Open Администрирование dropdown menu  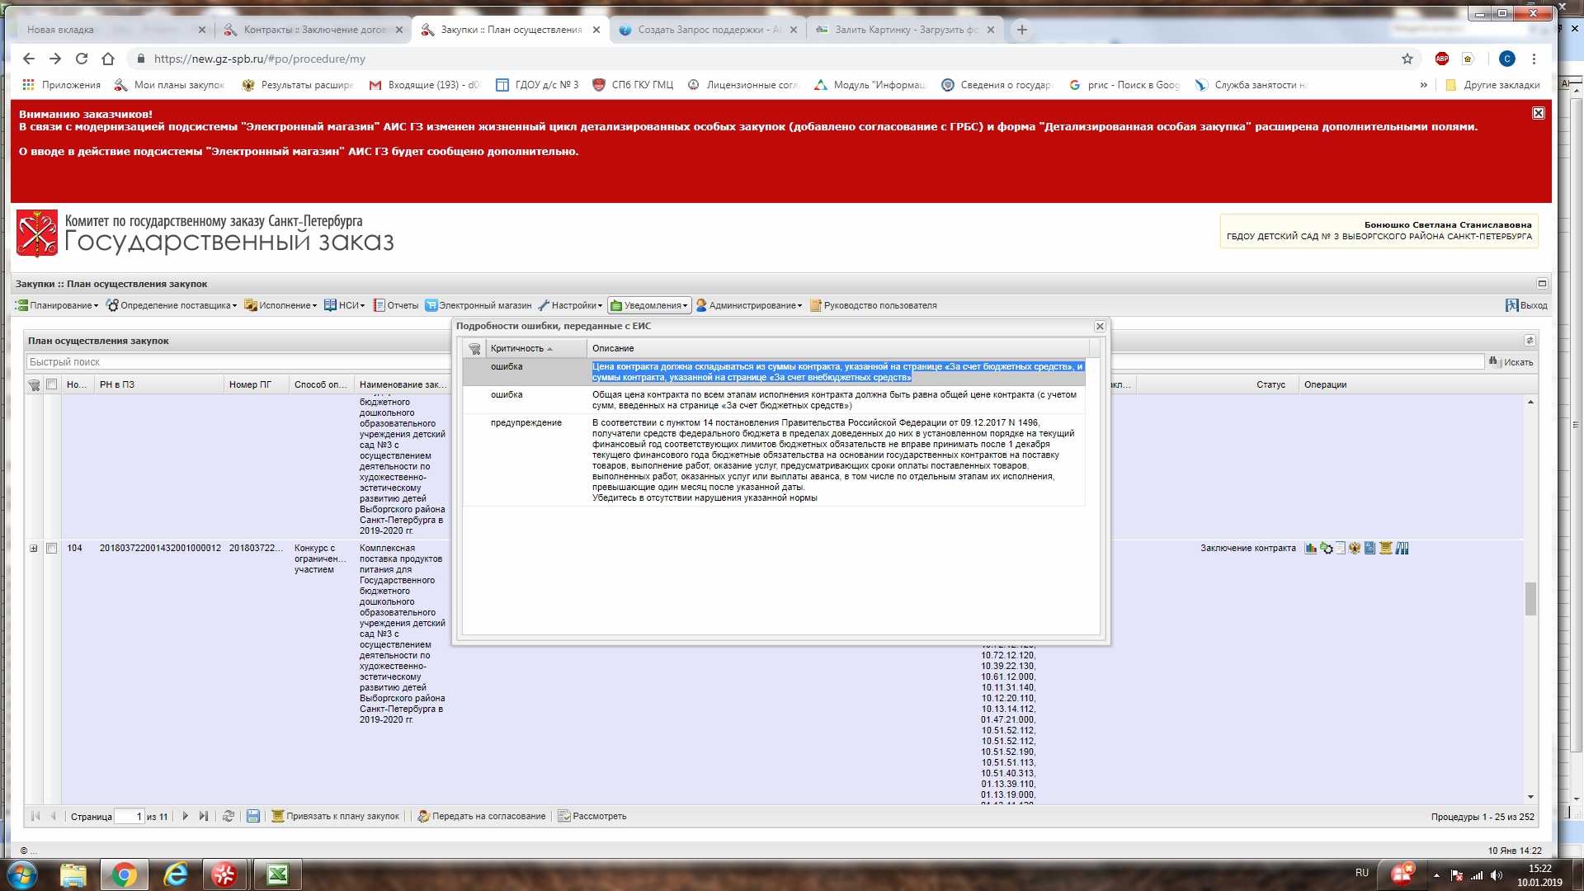pyautogui.click(x=749, y=306)
